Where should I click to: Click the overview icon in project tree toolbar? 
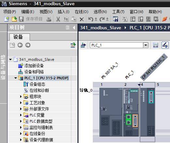pyautogui.click(x=73, y=45)
